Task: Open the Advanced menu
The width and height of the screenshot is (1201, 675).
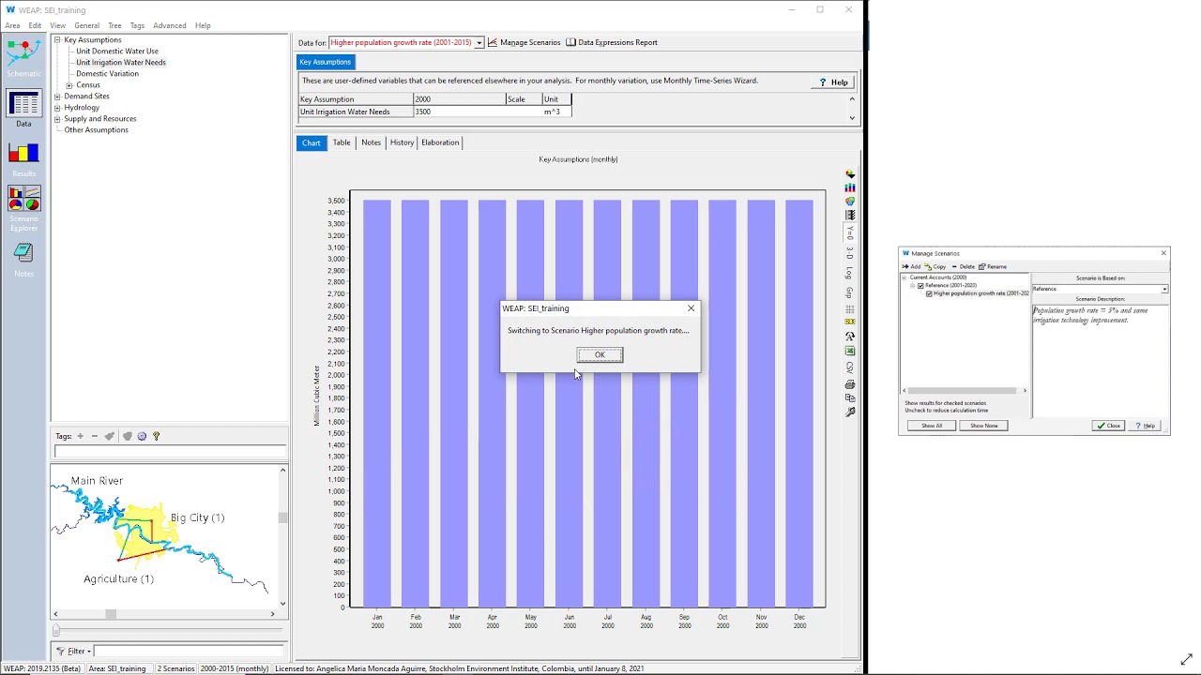Action: [x=170, y=25]
